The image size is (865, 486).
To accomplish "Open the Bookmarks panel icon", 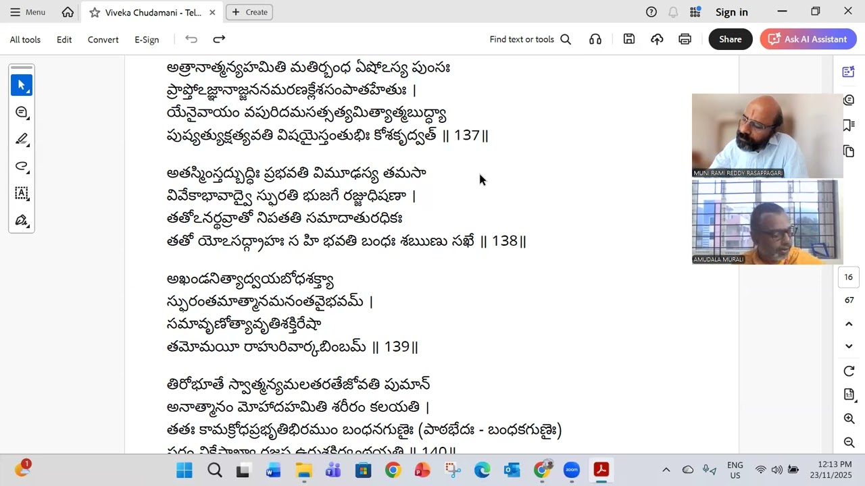I will tap(849, 126).
